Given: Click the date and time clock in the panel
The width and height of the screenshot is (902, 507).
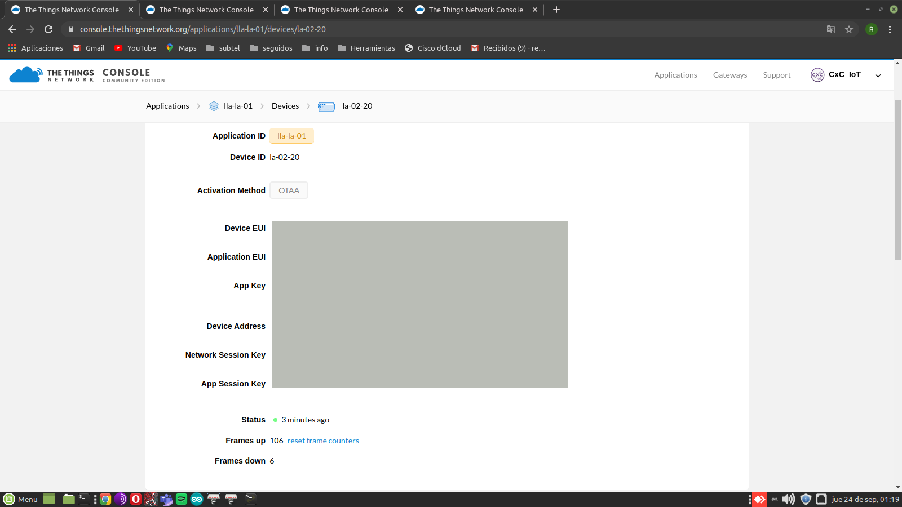Looking at the screenshot, I should [865, 499].
